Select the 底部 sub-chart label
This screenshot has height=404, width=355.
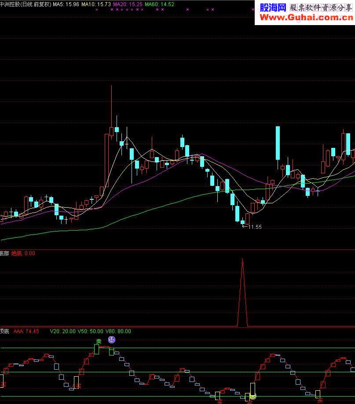5,253
